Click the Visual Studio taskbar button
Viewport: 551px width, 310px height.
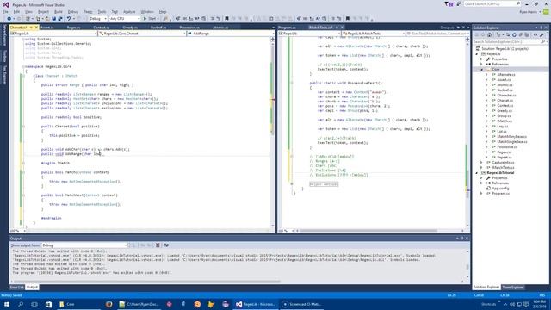click(x=256, y=304)
